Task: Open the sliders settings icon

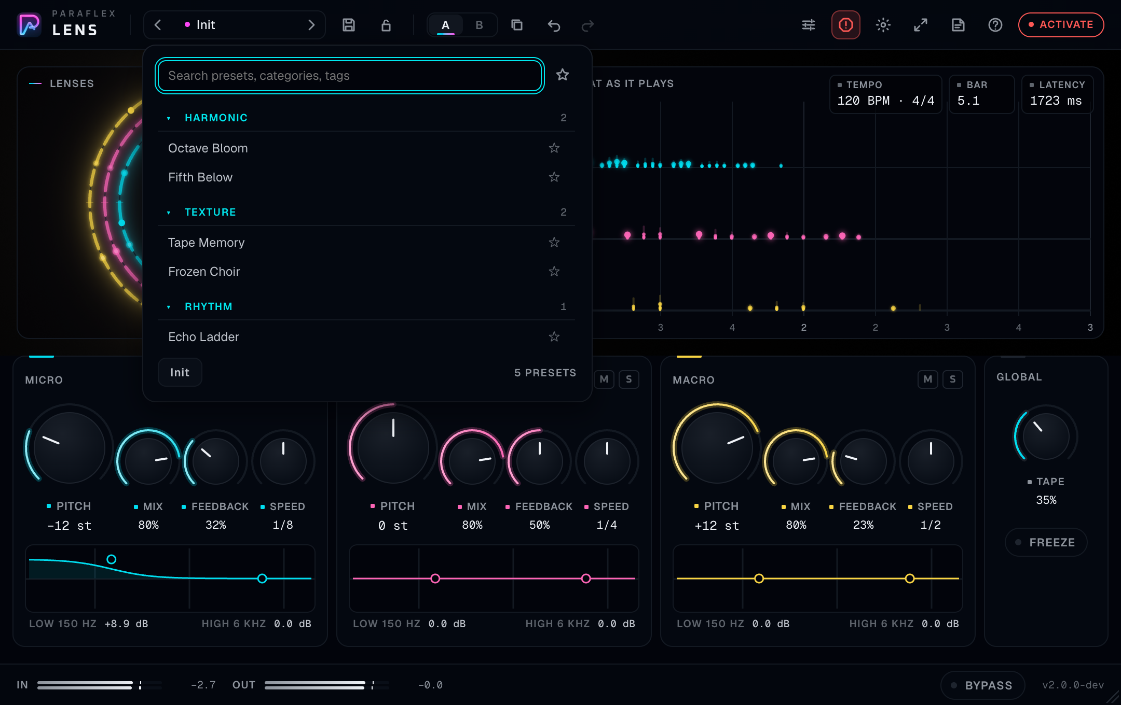Action: pyautogui.click(x=809, y=25)
